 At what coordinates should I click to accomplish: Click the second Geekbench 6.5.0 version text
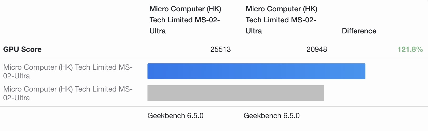(x=272, y=116)
